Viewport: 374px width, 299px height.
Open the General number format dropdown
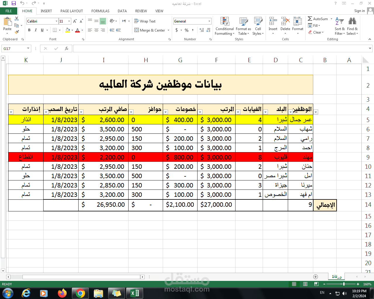[209, 21]
